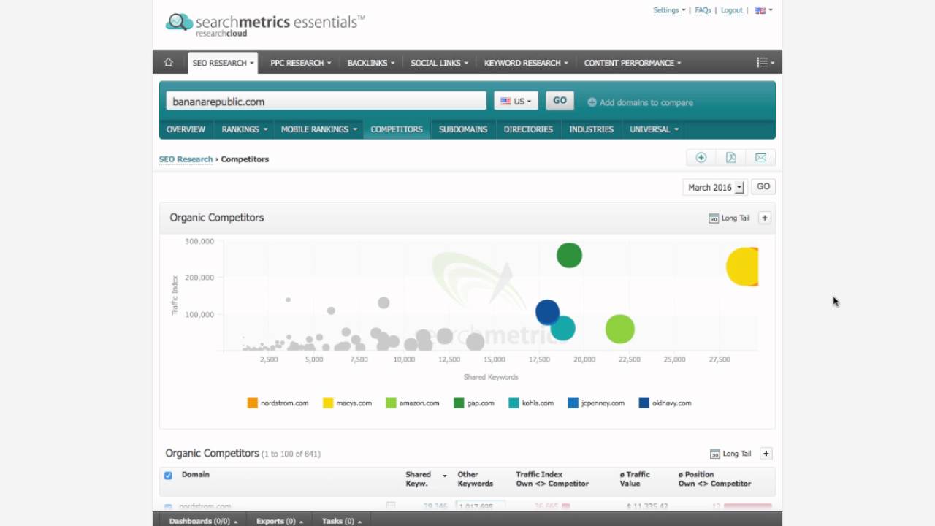Open the SEO Research dropdown menu

[x=223, y=63]
